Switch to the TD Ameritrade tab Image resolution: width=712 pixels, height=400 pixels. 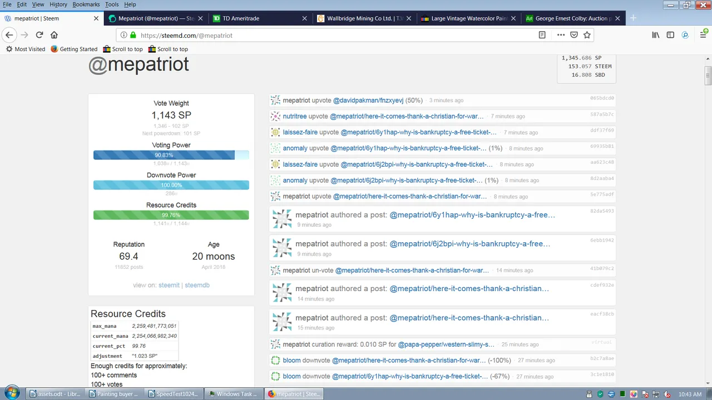(x=260, y=18)
